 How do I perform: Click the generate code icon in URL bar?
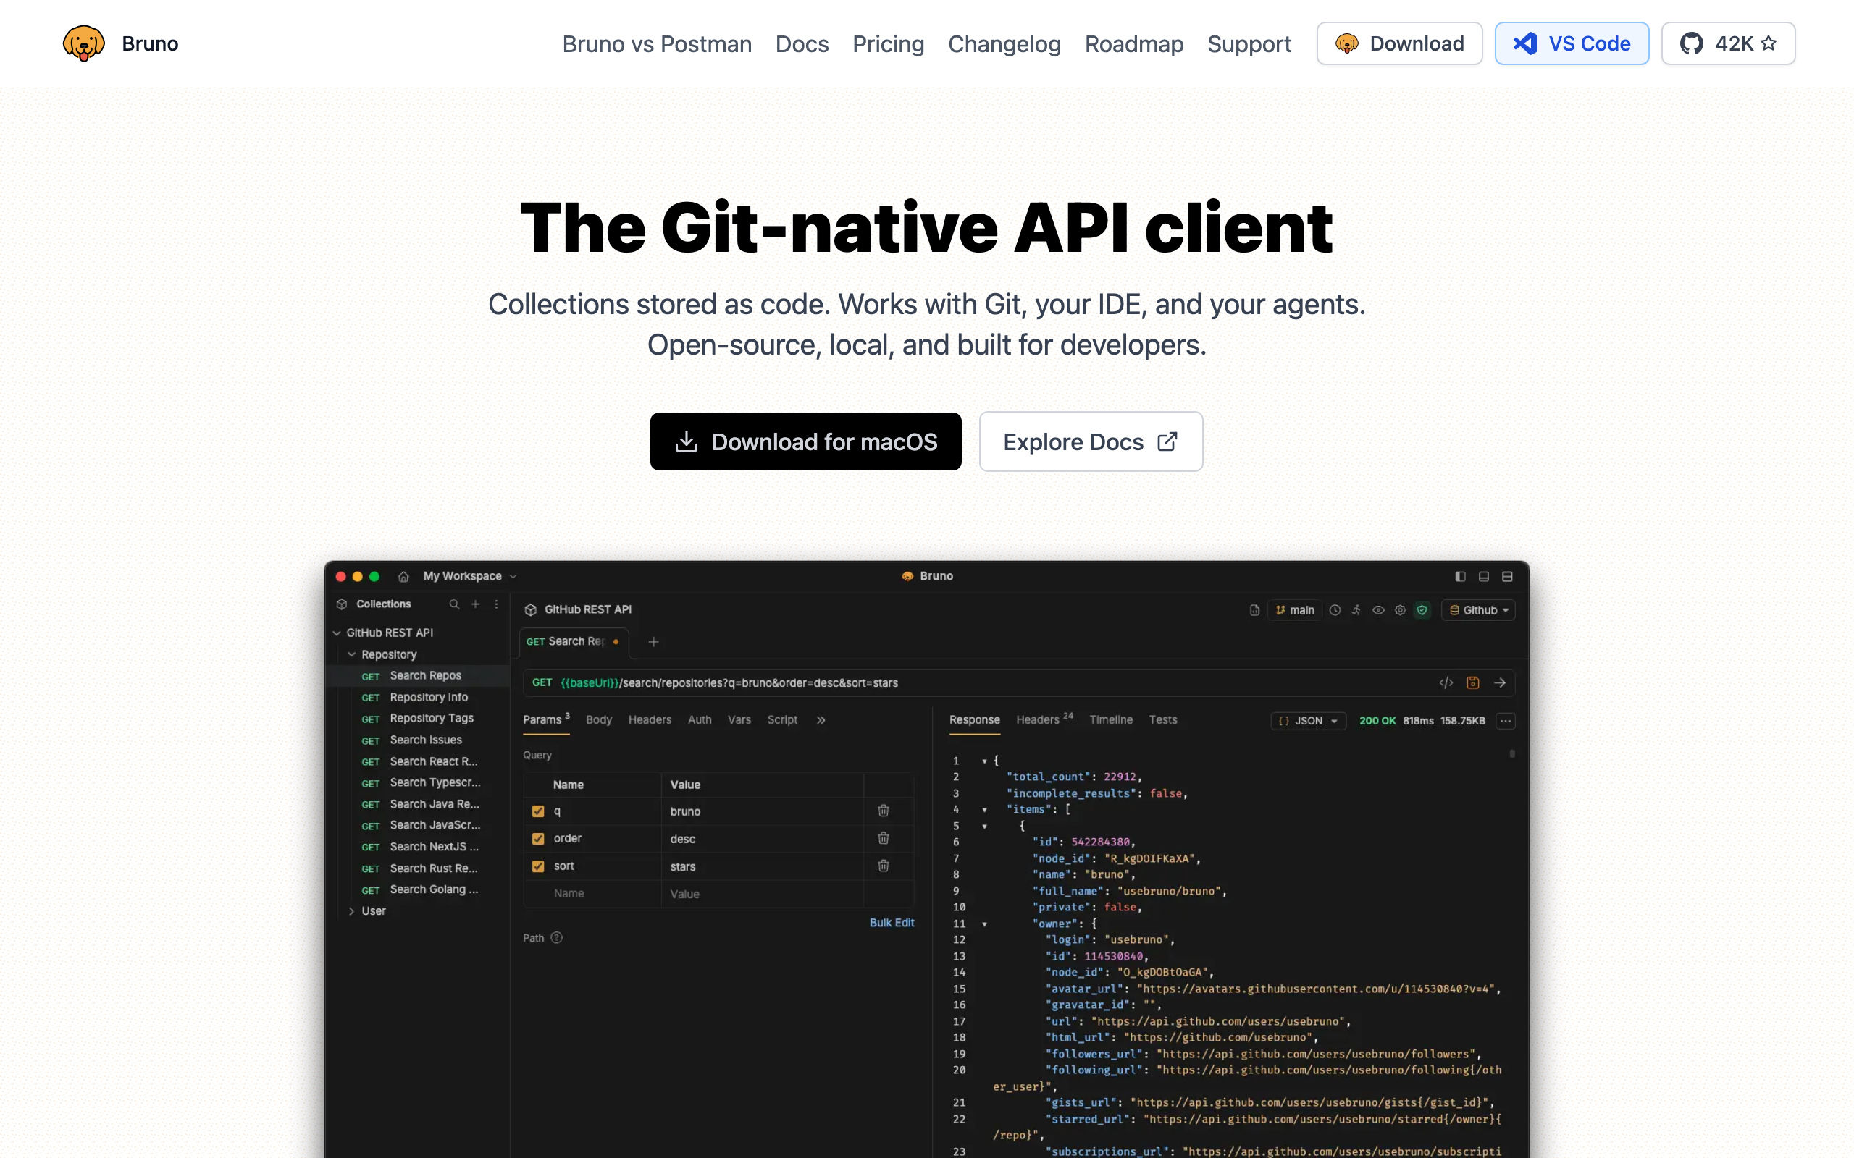1446,682
